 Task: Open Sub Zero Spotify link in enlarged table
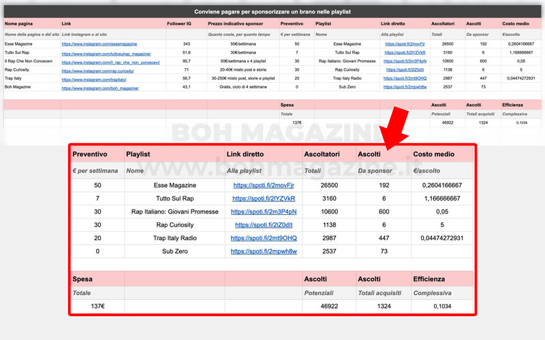point(263,251)
